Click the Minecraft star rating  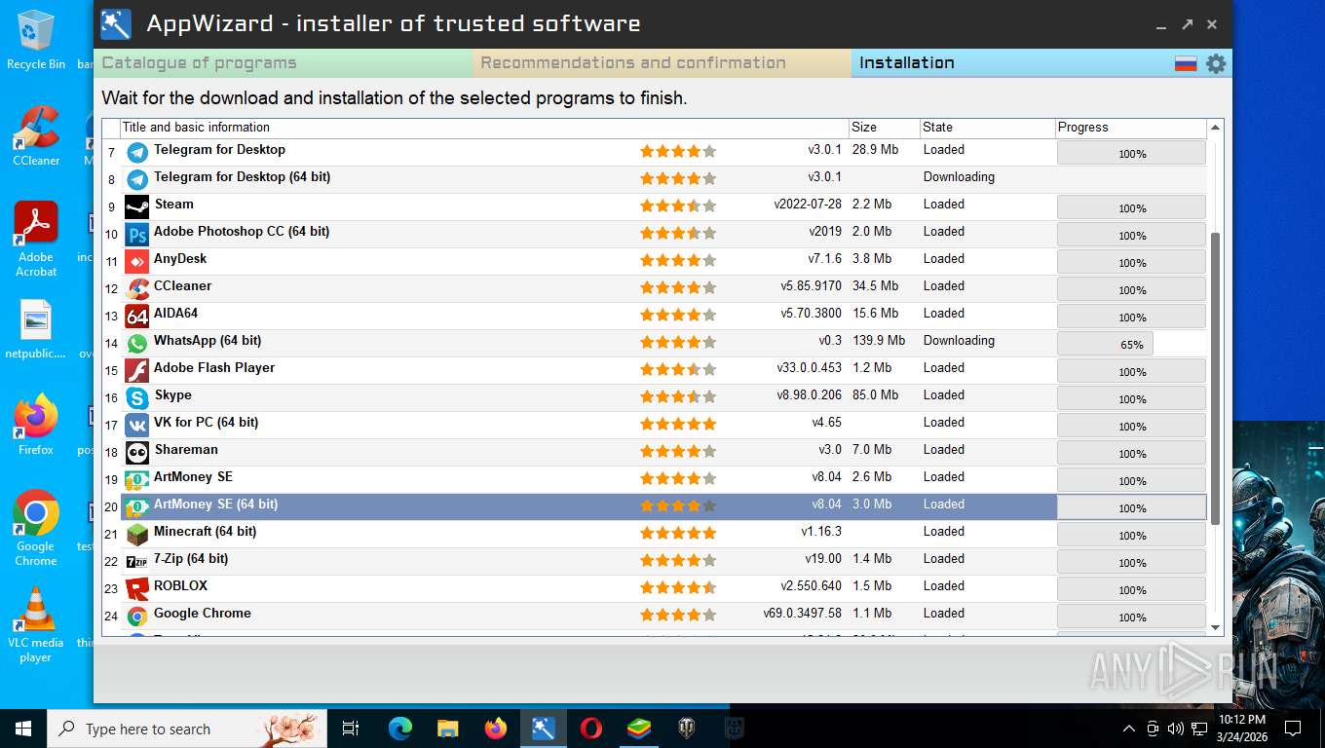coord(678,534)
